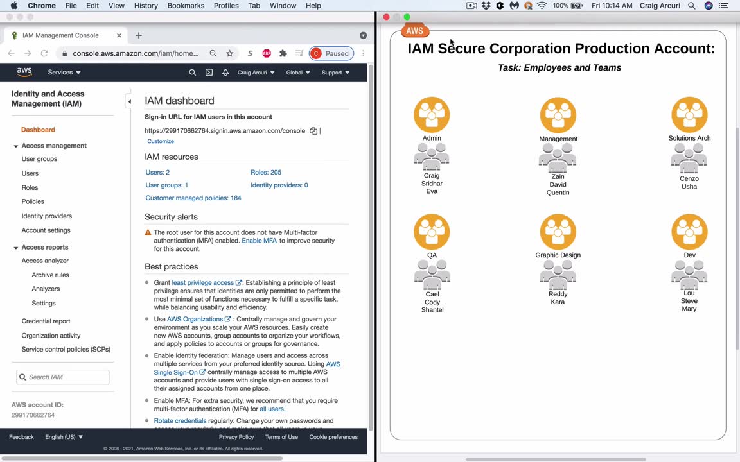Click the Search IAM input field

tap(63, 377)
